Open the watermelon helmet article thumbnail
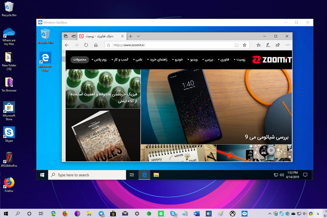This screenshot has width=327, height=218. [x=103, y=89]
